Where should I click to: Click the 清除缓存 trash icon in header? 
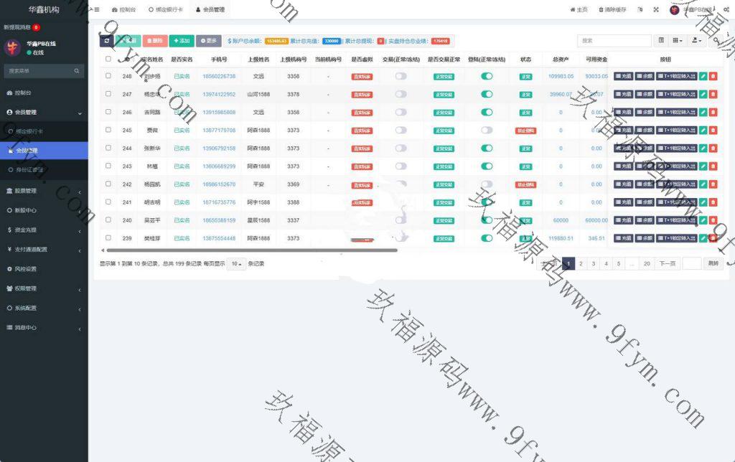tap(601, 10)
